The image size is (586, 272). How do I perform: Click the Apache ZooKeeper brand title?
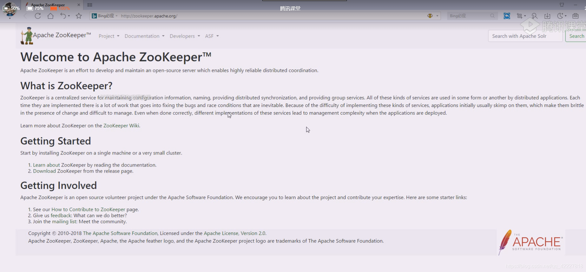tap(62, 35)
